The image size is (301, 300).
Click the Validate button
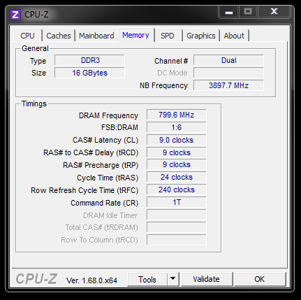pos(206,279)
